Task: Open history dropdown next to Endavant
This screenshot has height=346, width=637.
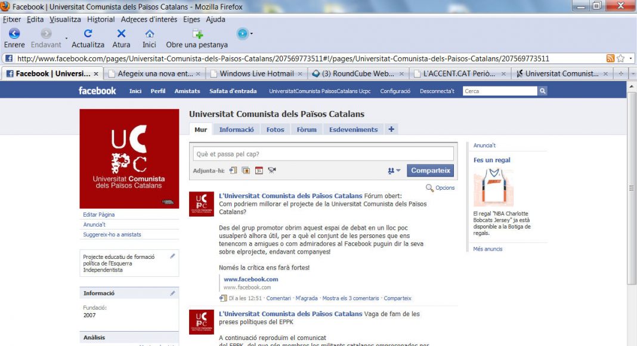Action: [x=66, y=39]
